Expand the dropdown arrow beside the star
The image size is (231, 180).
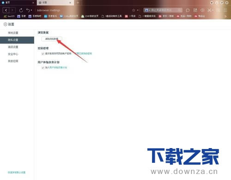(138, 10)
